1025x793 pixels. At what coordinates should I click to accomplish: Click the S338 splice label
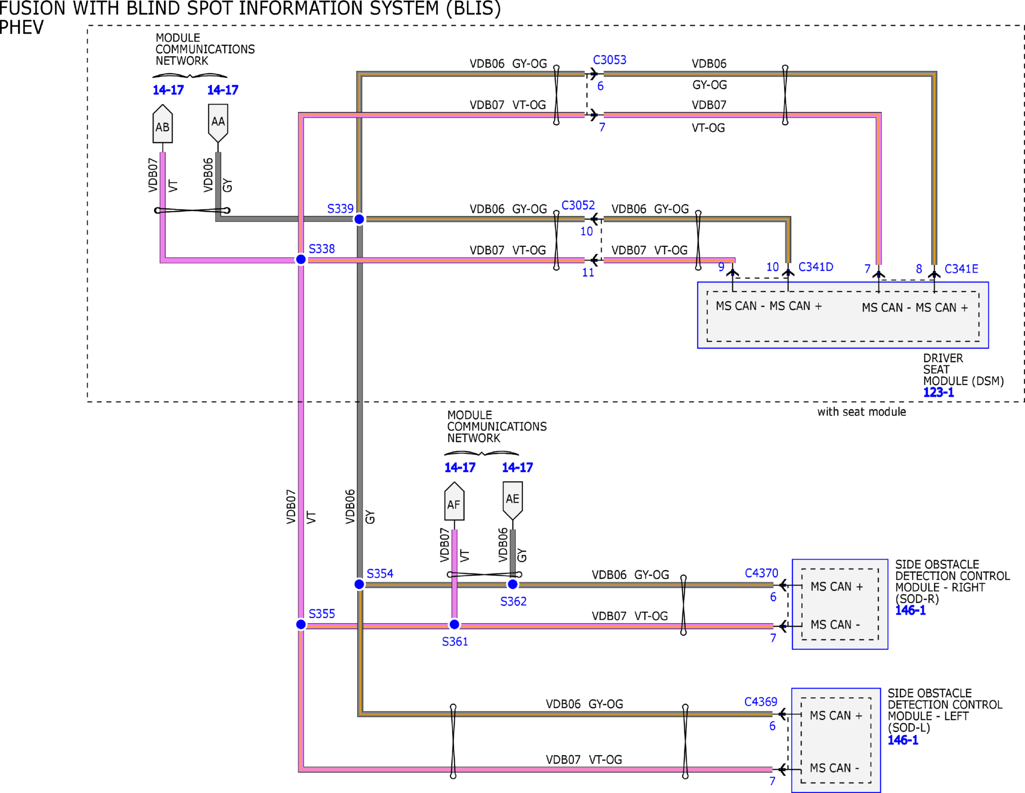tap(321, 249)
